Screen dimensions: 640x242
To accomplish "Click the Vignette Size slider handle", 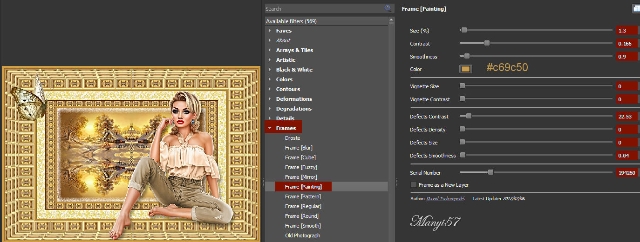I will point(462,86).
